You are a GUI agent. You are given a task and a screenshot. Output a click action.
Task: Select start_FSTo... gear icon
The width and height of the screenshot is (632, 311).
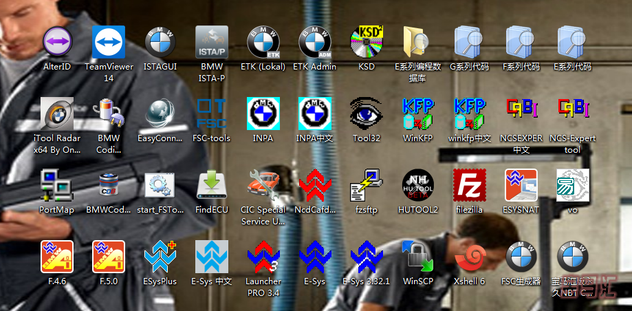tap(160, 185)
